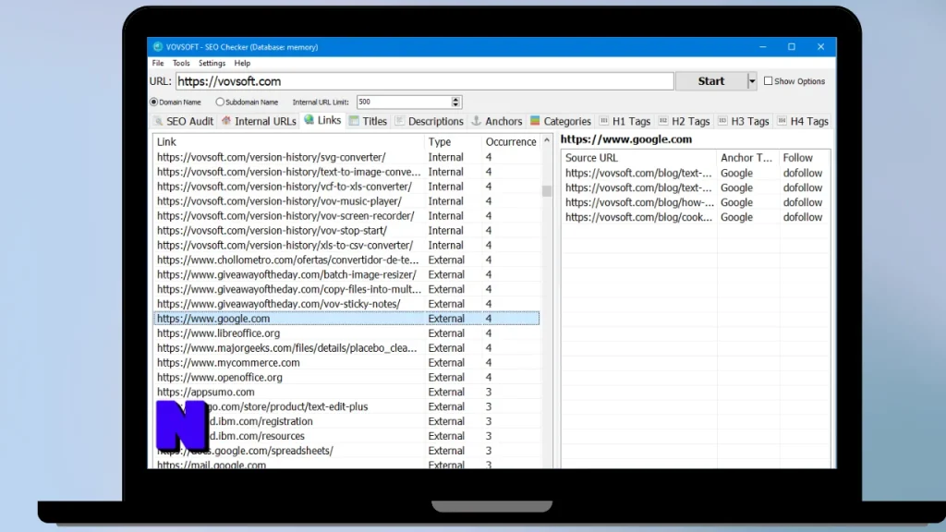946x532 pixels.
Task: Click the H4 Tags tab icon
Action: [x=782, y=121]
